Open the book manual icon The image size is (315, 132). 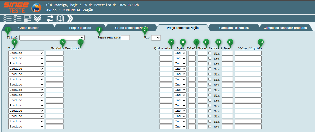[x=60, y=18]
